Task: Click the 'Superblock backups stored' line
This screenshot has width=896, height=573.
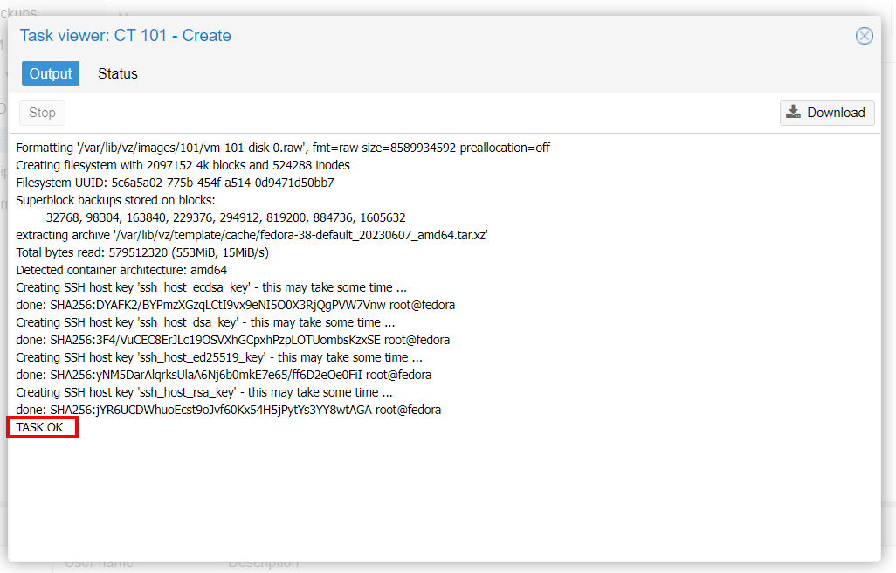Action: (114, 200)
